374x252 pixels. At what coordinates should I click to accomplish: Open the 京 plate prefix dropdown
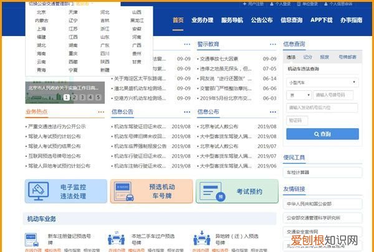coord(299,95)
